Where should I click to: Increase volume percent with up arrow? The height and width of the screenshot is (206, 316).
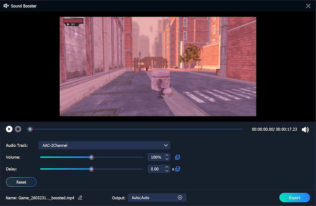(x=167, y=156)
